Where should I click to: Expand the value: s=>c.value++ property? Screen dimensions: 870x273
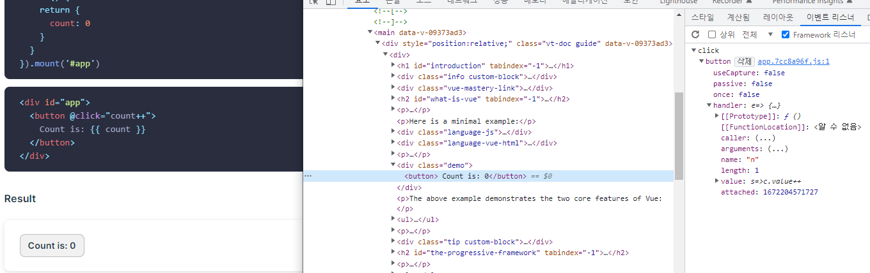716,181
